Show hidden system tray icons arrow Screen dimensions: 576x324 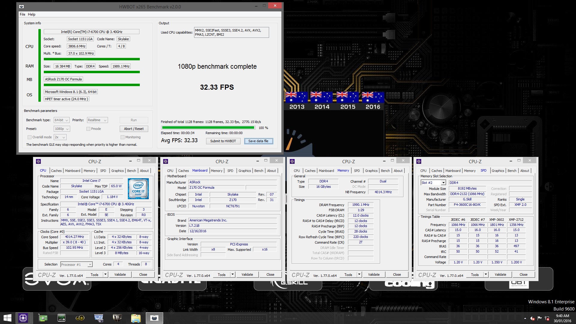525,318
